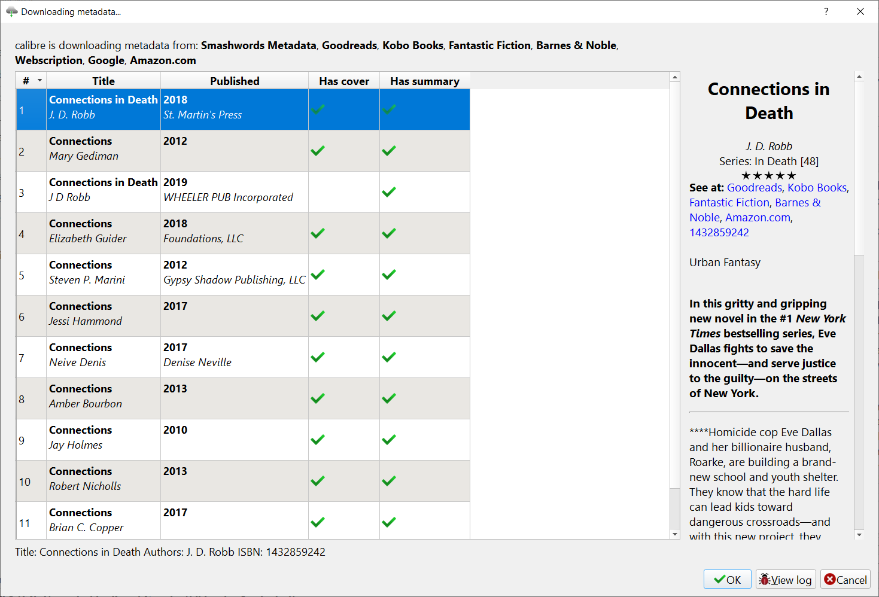The width and height of the screenshot is (879, 597).
Task: Open the Fantastic Fiction link
Action: click(729, 203)
